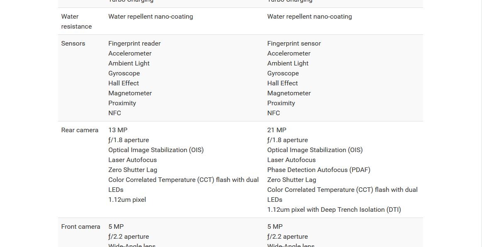Image resolution: width=482 pixels, height=247 pixels.
Task: Click left column 'Hall Effect' sensor entry
Action: click(124, 83)
